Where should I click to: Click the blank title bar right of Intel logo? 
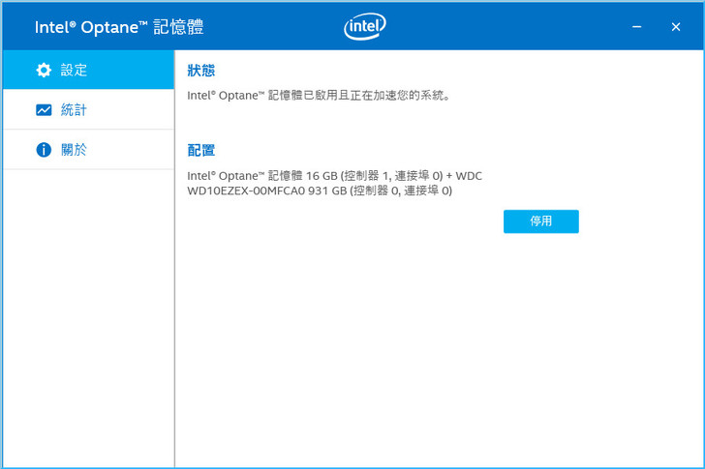(x=504, y=27)
